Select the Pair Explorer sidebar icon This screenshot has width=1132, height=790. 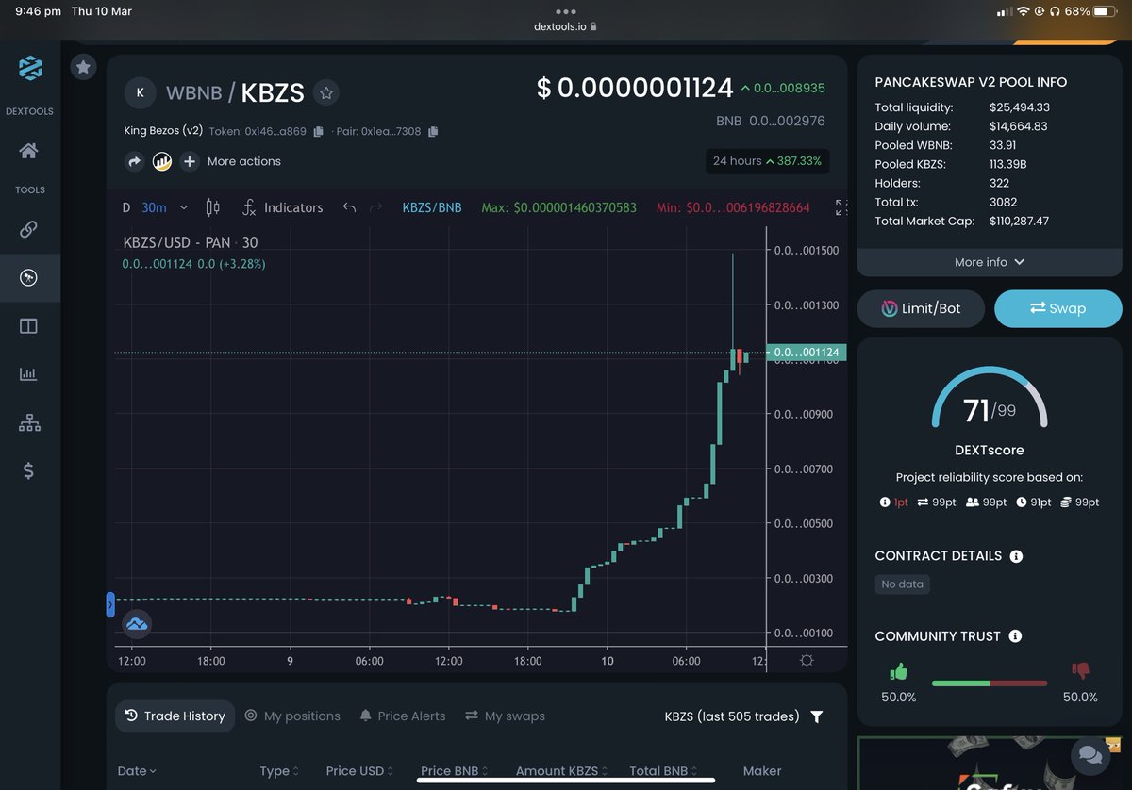coord(29,277)
